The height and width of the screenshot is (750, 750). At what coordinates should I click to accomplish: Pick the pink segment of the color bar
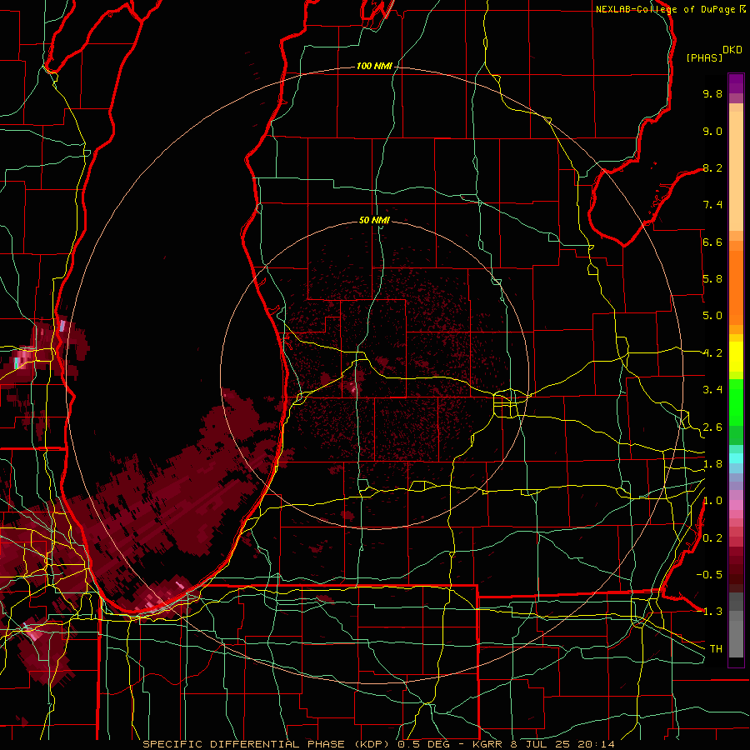(x=736, y=505)
